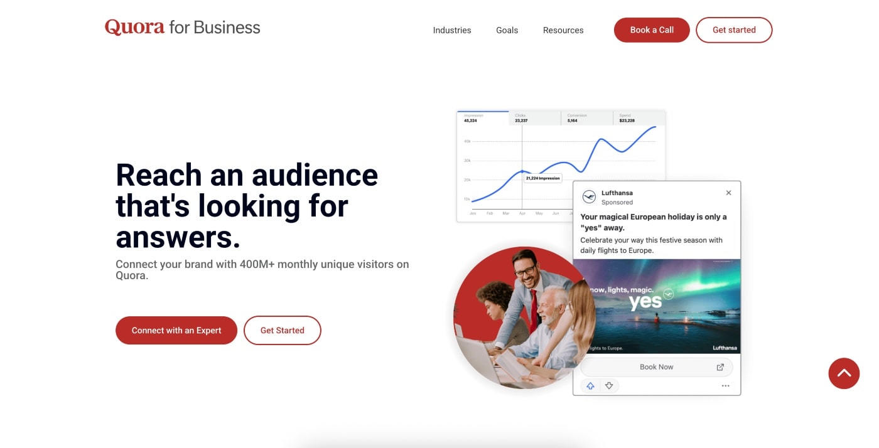This screenshot has width=879, height=448.
Task: Open the three-dot options on ad card
Action: pyautogui.click(x=726, y=386)
